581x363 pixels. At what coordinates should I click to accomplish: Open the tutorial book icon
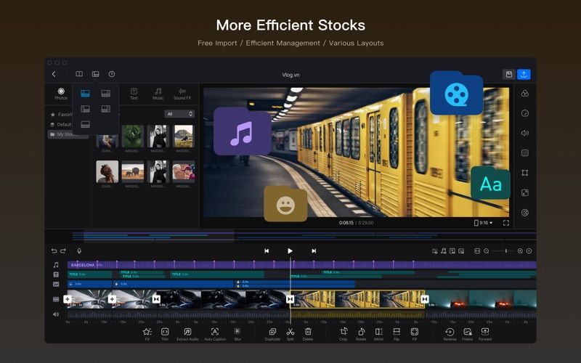pos(79,74)
